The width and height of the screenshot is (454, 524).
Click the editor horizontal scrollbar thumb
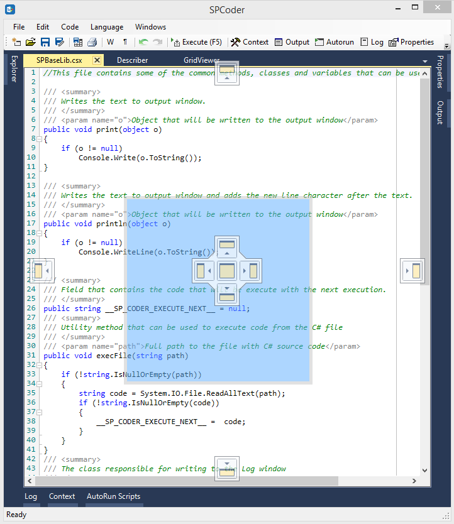click(187, 481)
